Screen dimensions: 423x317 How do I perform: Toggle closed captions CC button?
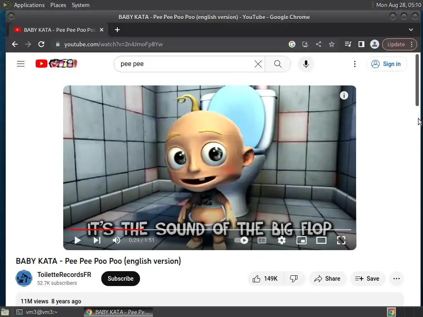tap(261, 240)
